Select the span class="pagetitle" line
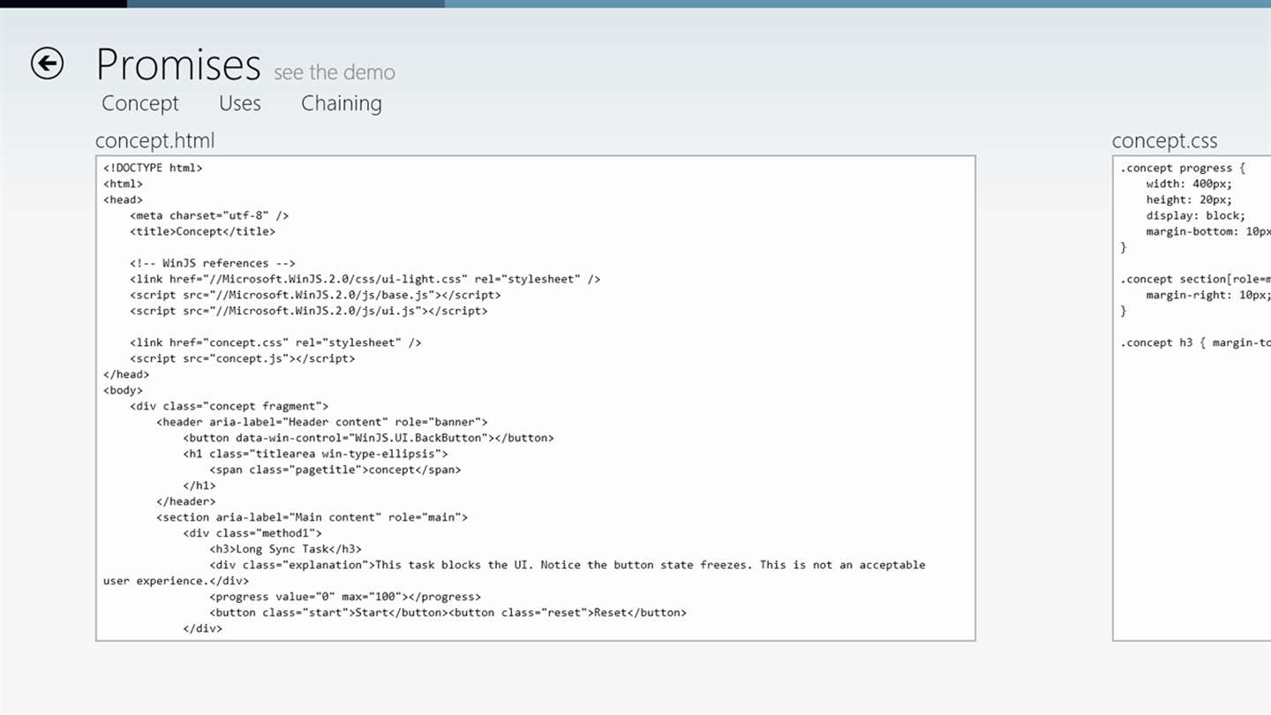 coord(335,470)
